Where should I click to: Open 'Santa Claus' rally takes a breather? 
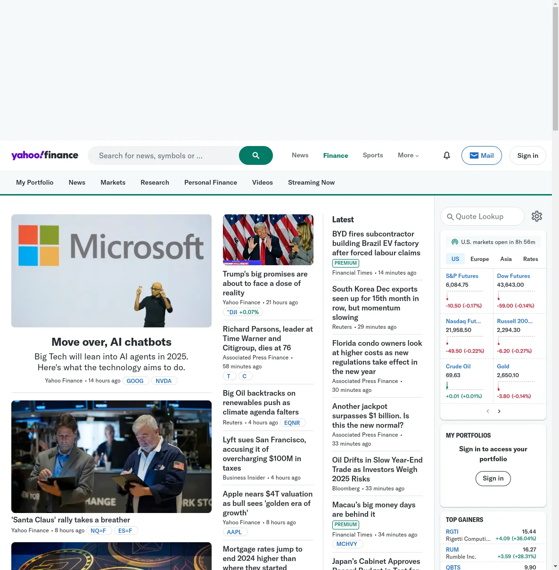[71, 520]
